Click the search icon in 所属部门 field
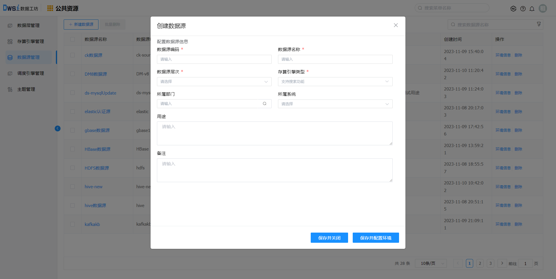Image resolution: width=556 pixels, height=279 pixels. (264, 104)
